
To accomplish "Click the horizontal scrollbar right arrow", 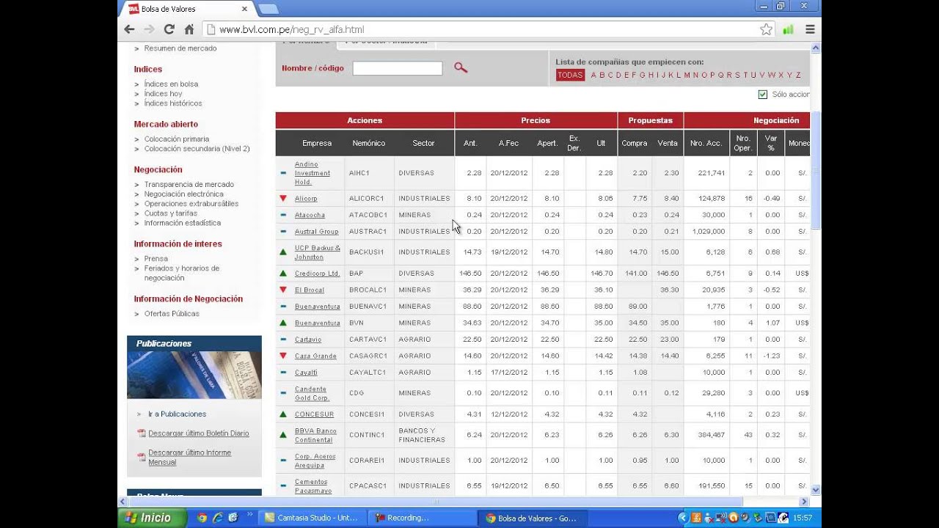I will (804, 502).
